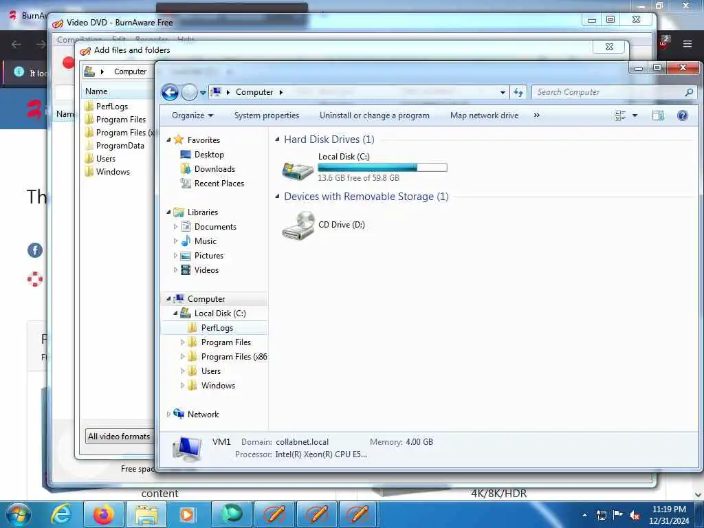Close the Add files and folders dialog
This screenshot has width=704, height=528.
pyautogui.click(x=609, y=47)
